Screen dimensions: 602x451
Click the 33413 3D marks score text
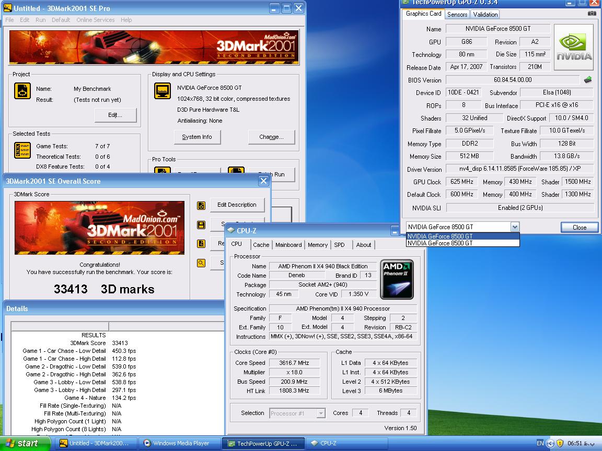pyautogui.click(x=104, y=289)
